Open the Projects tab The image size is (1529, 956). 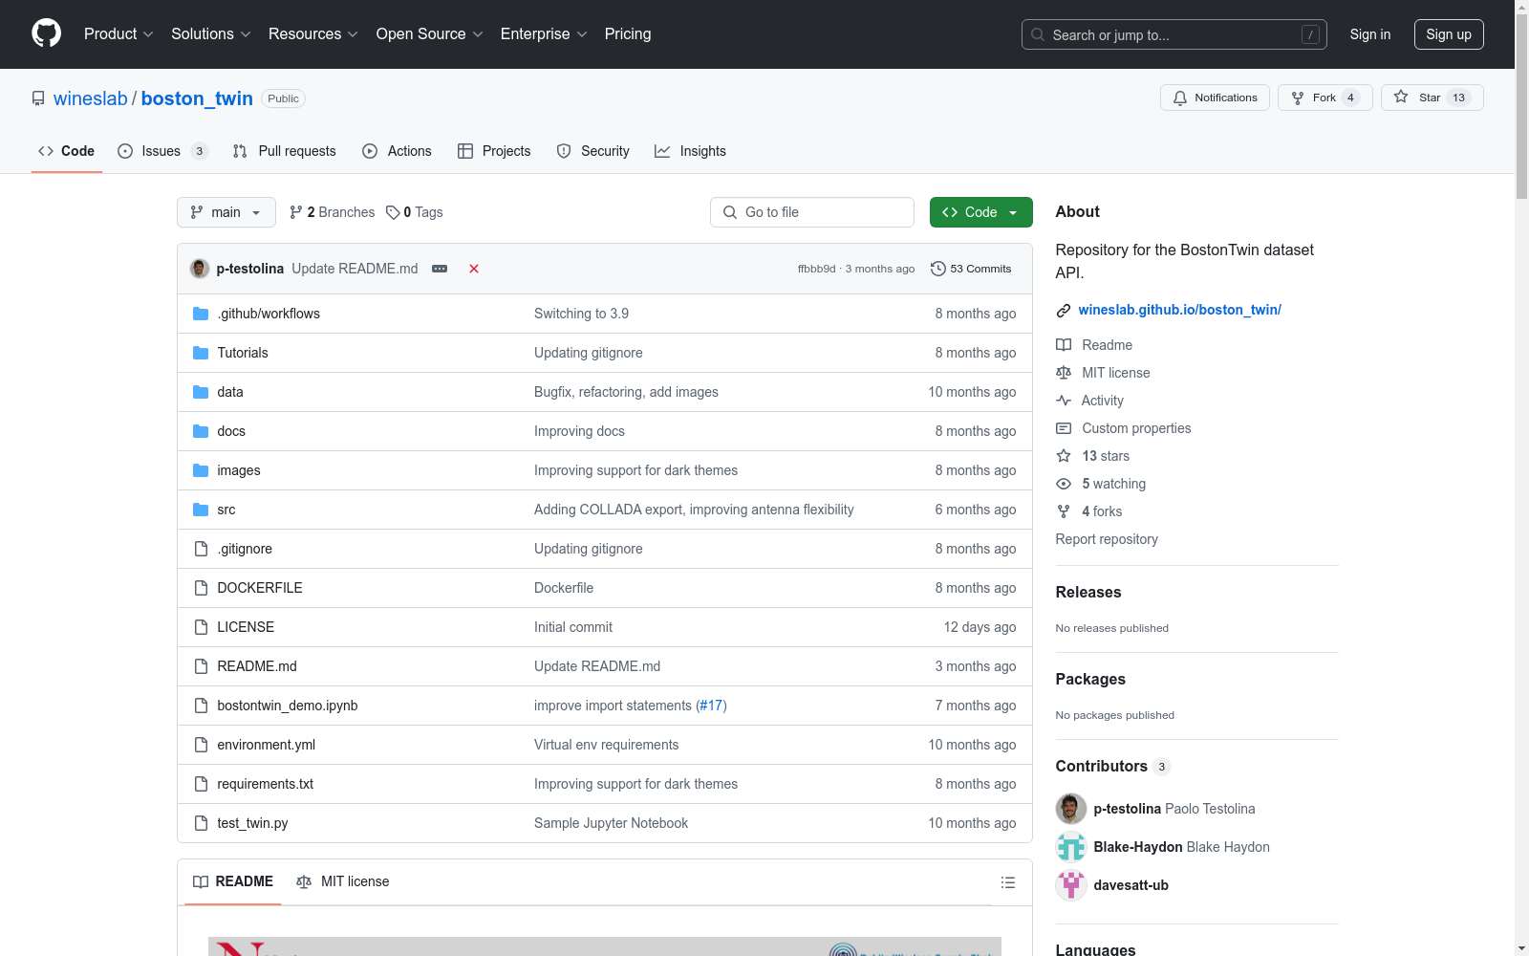(494, 151)
